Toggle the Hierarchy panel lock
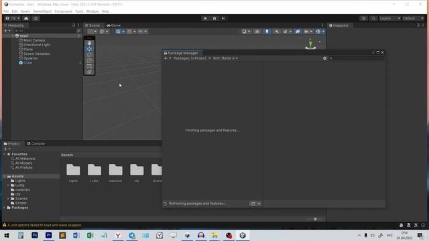 tap(74, 25)
